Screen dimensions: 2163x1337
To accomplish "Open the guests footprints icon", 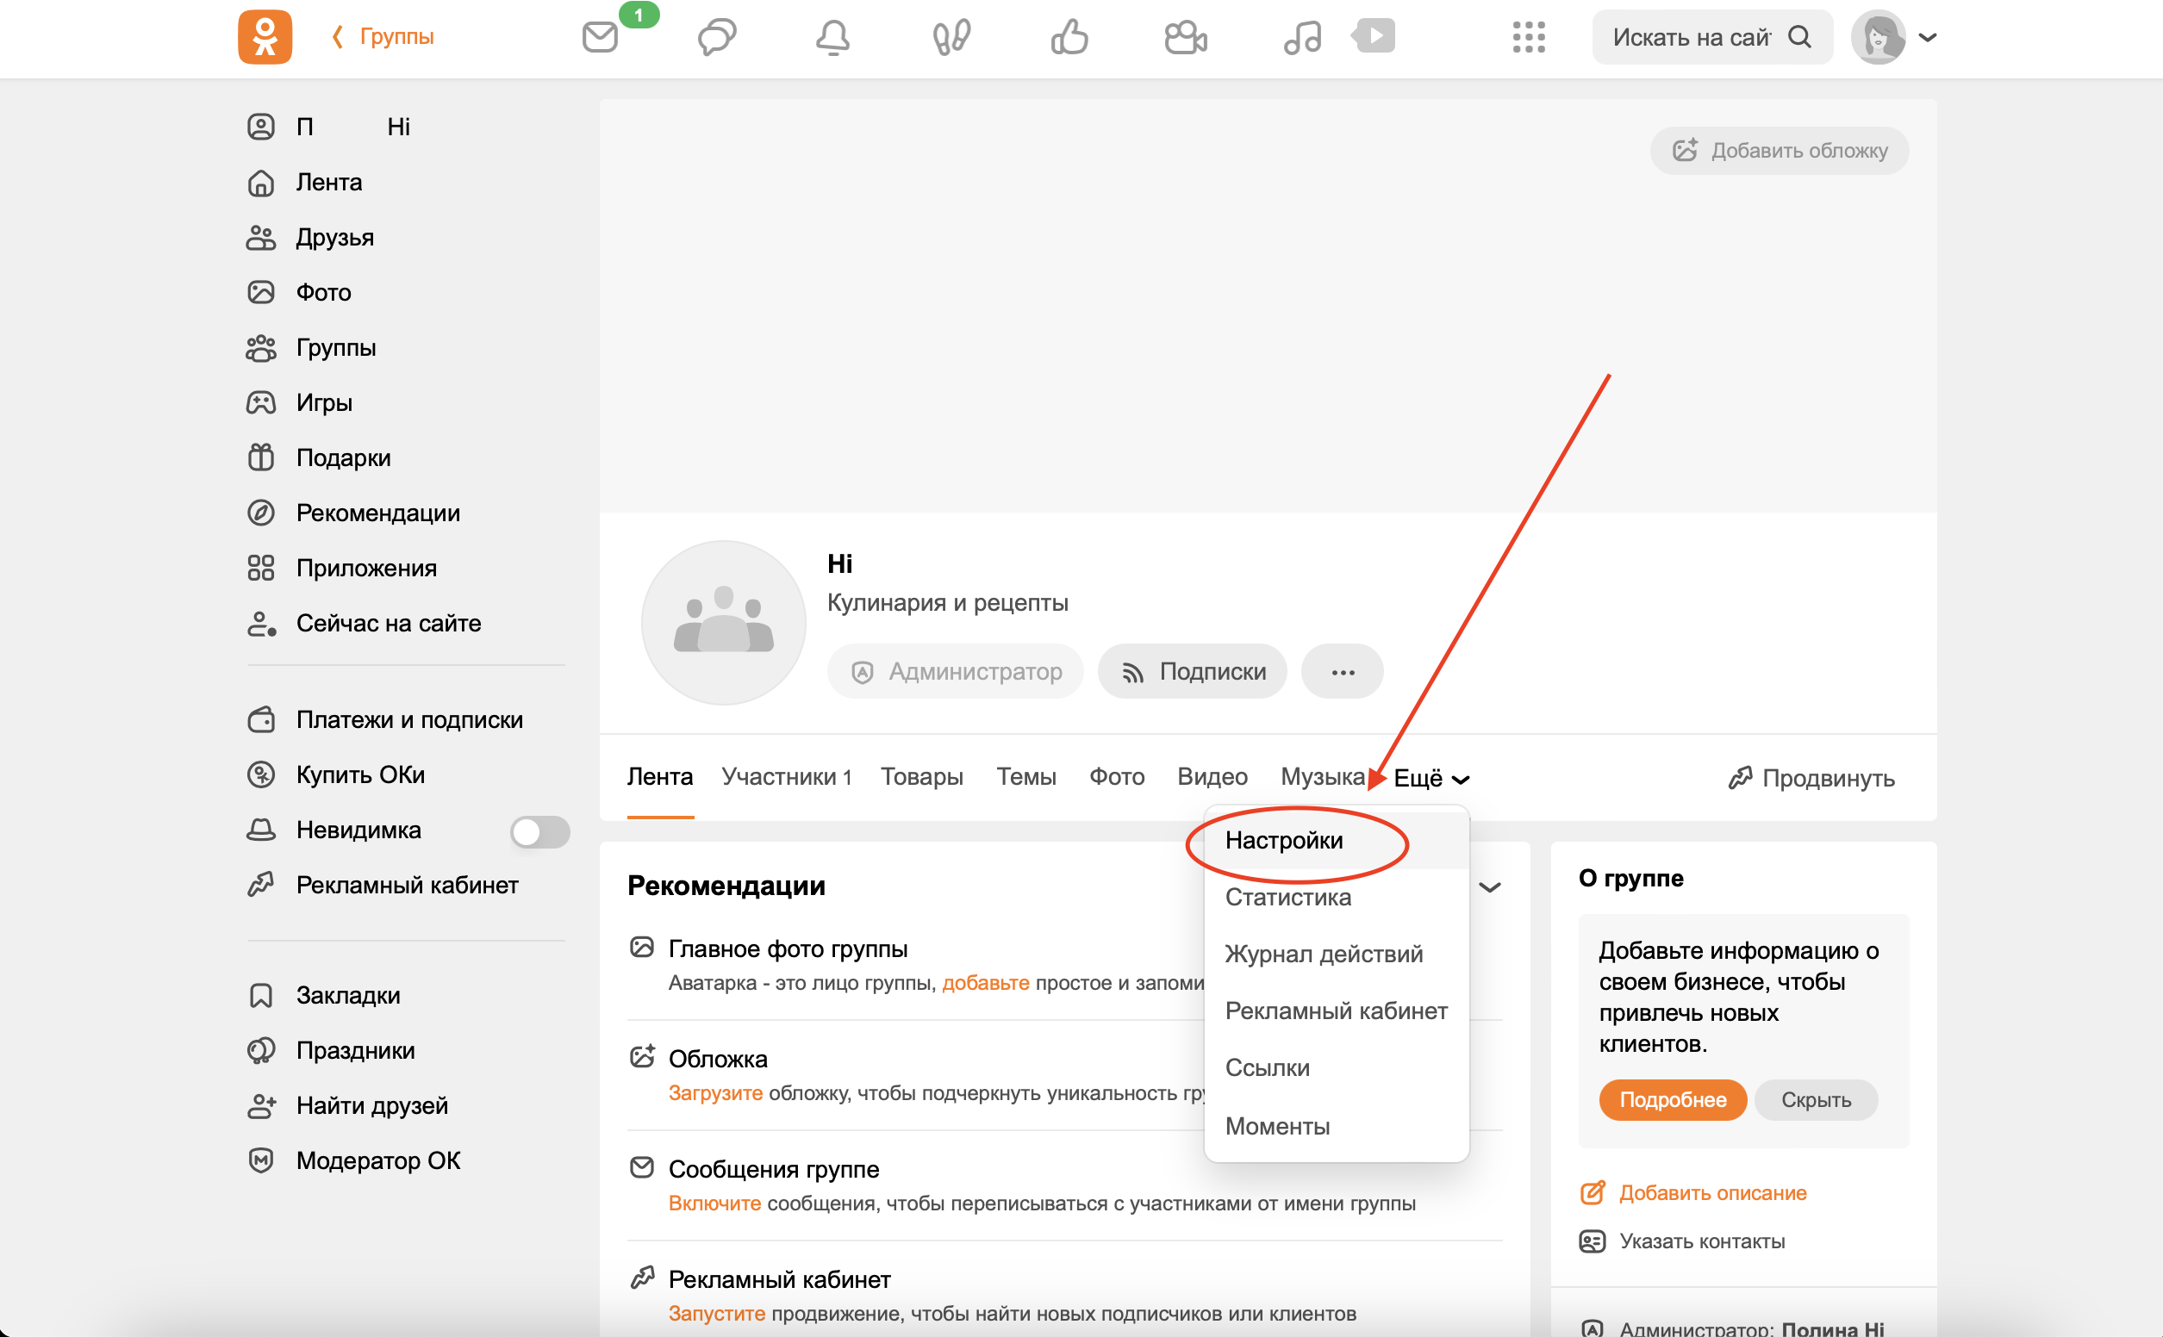I will (x=951, y=37).
